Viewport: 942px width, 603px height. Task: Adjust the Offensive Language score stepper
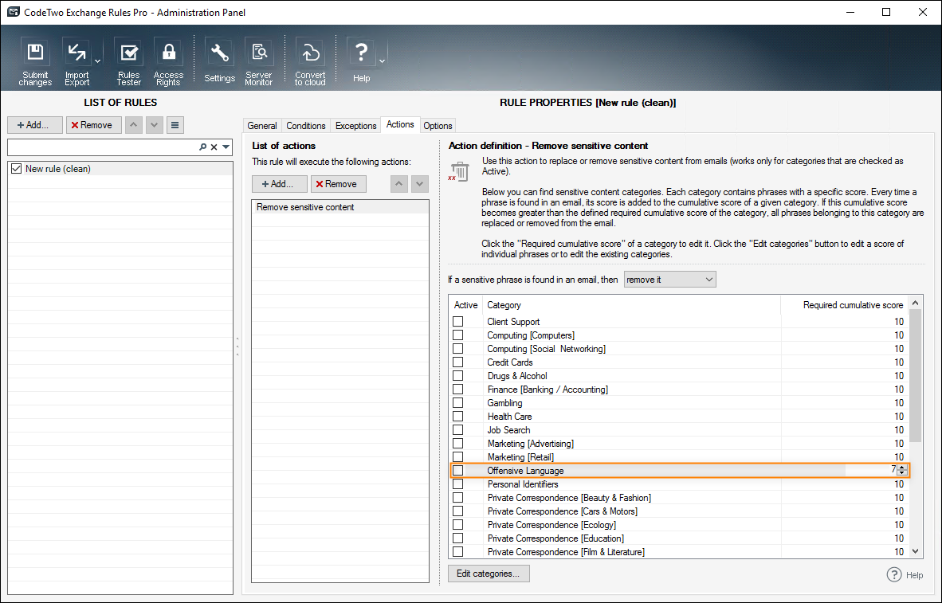click(901, 470)
